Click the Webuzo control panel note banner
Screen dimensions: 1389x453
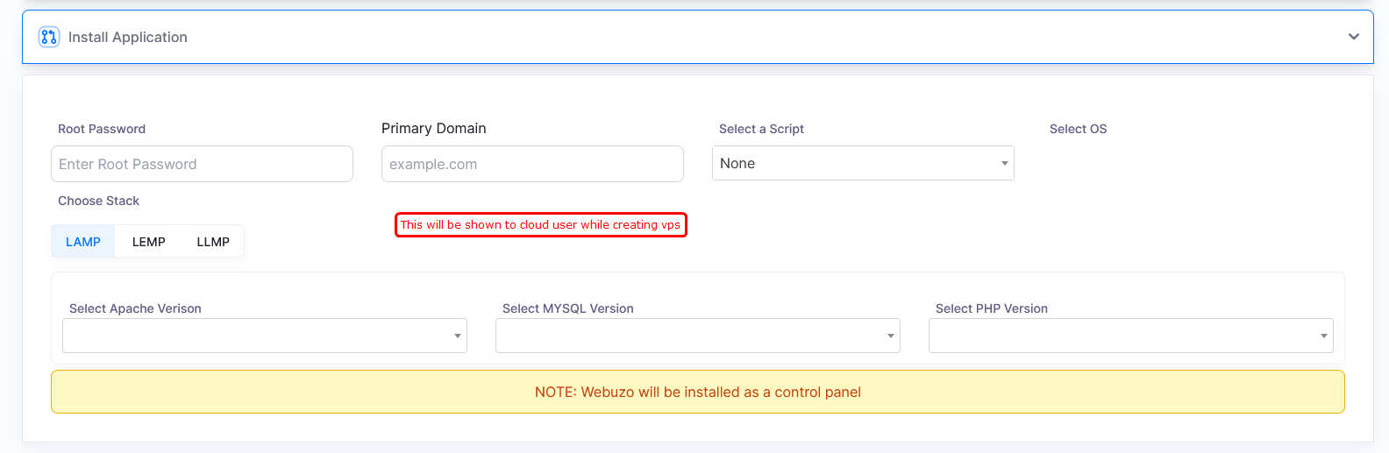click(697, 392)
